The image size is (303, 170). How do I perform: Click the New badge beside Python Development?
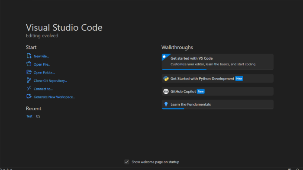239,78
